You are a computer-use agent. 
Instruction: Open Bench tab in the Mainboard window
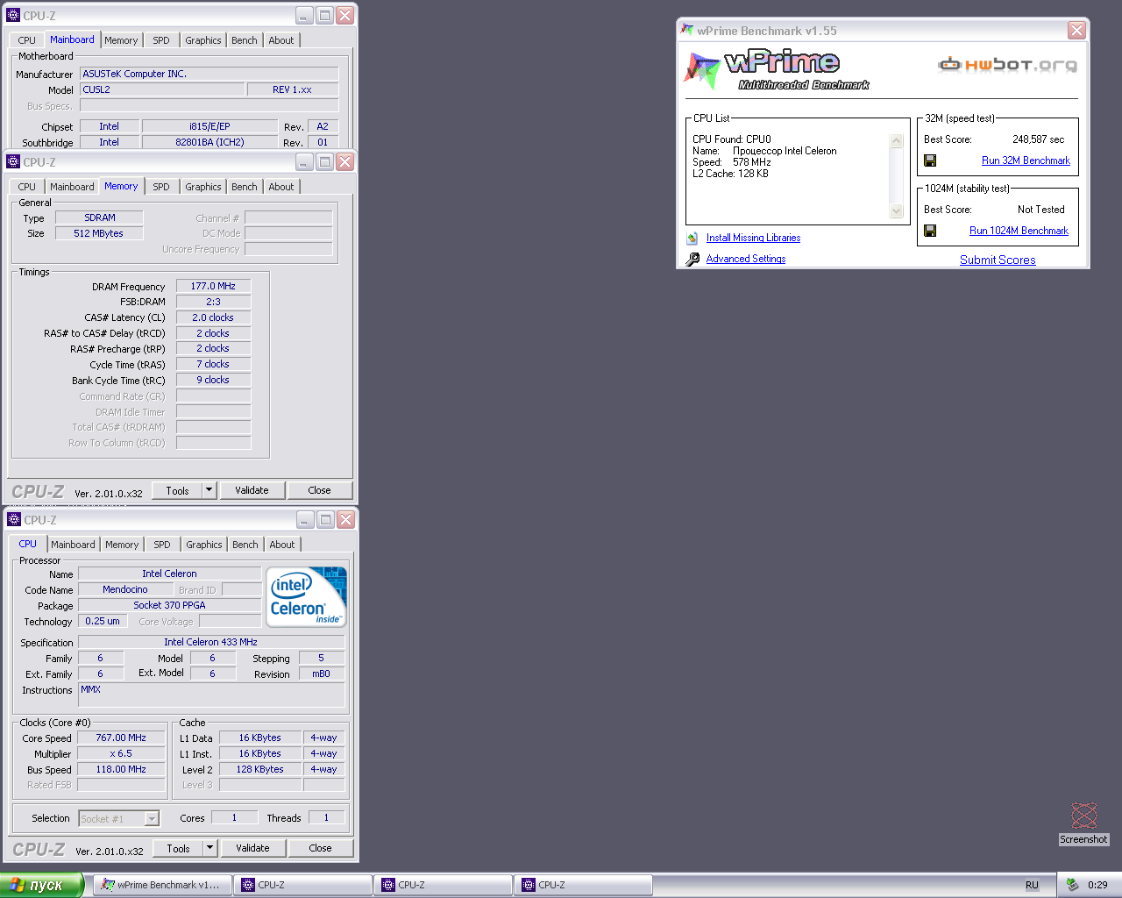click(x=245, y=40)
